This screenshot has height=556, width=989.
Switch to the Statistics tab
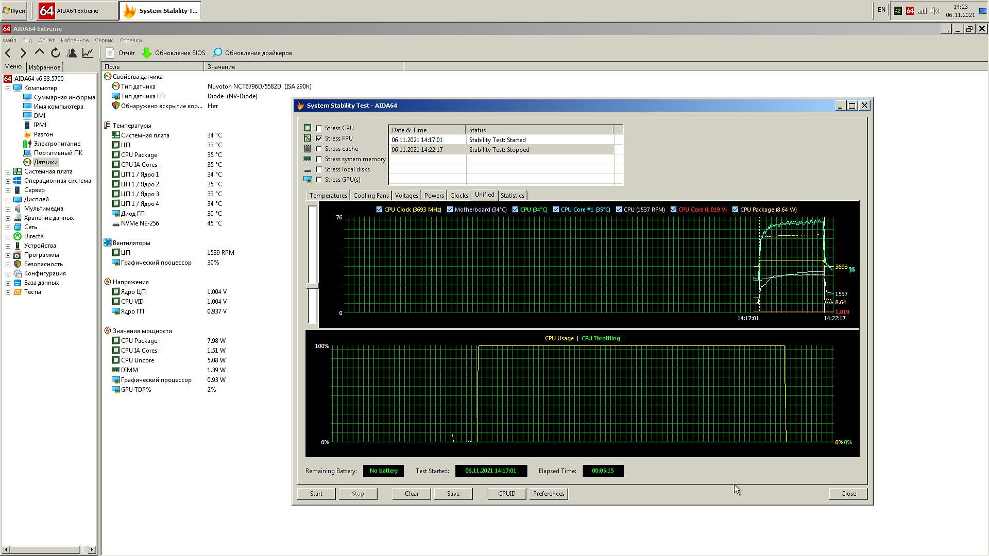pyautogui.click(x=512, y=196)
